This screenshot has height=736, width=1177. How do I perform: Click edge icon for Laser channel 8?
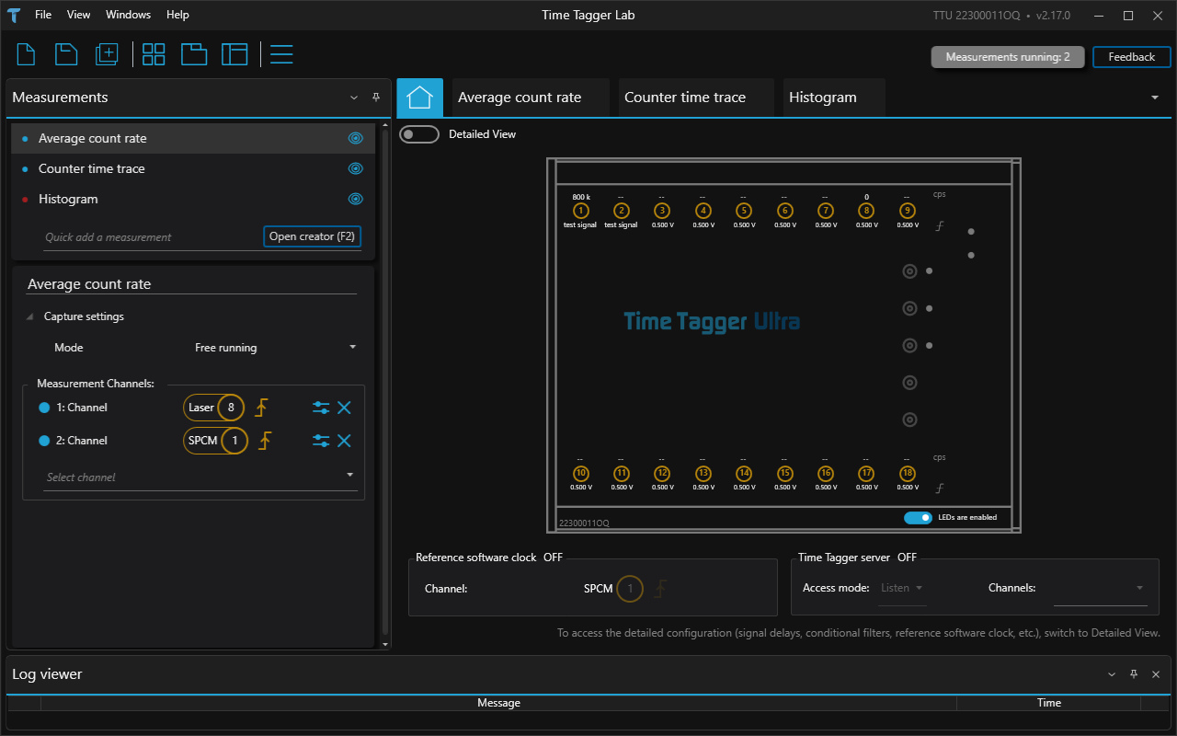261,408
